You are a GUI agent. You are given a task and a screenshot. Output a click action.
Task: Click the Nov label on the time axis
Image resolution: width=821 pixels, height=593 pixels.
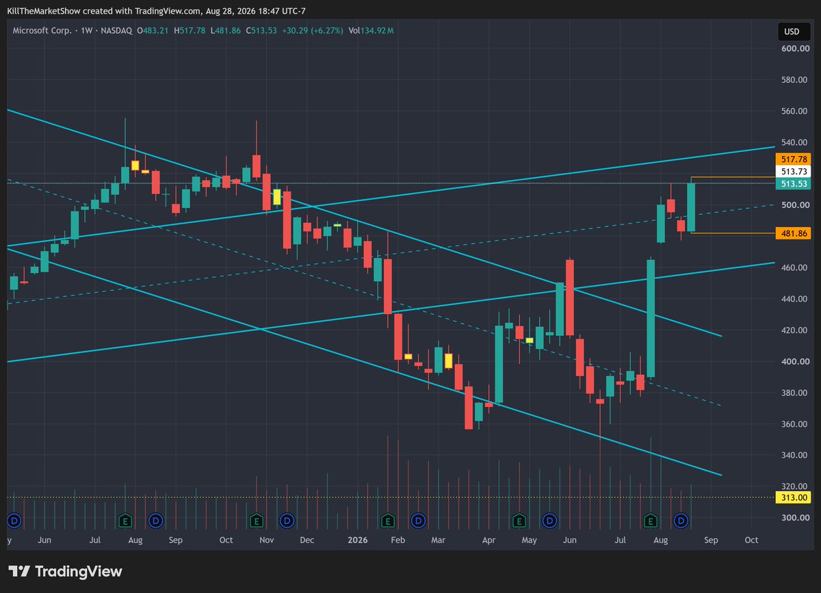[x=267, y=540]
